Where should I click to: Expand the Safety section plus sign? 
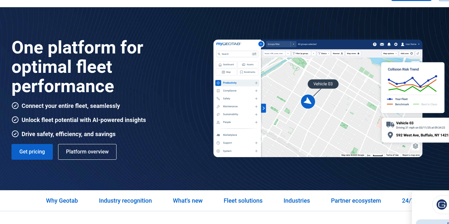[256, 99]
